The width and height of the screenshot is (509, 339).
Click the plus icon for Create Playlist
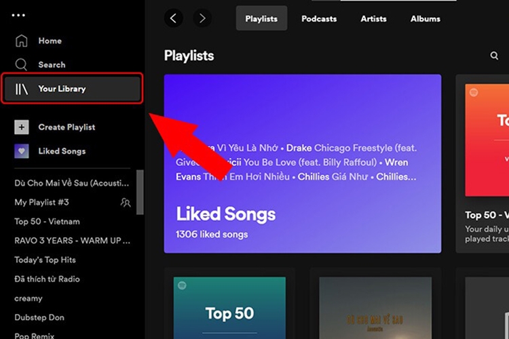click(x=22, y=127)
